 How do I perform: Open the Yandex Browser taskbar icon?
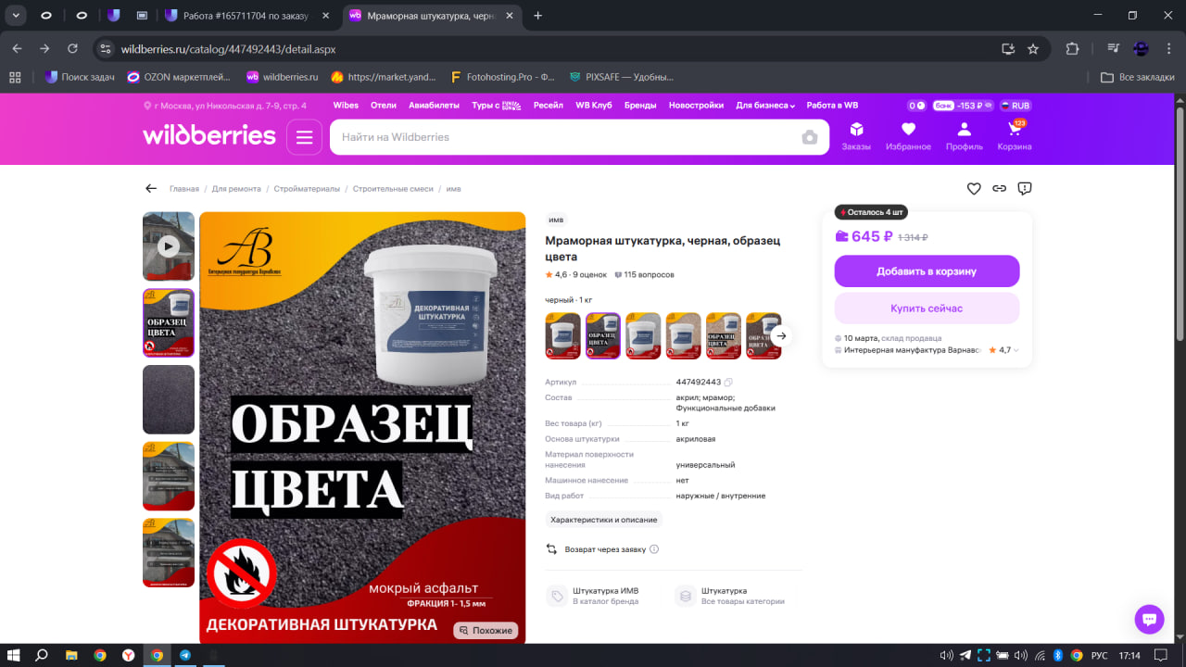click(128, 655)
